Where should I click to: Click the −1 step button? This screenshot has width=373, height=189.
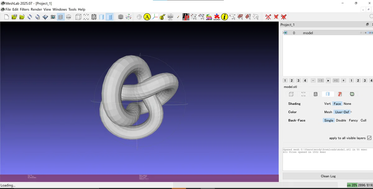click(x=320, y=81)
